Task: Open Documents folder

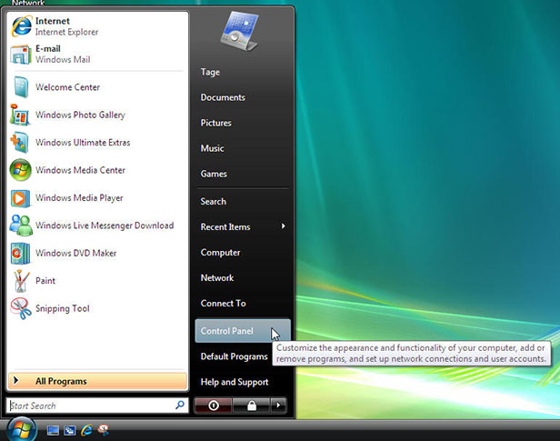Action: (223, 97)
